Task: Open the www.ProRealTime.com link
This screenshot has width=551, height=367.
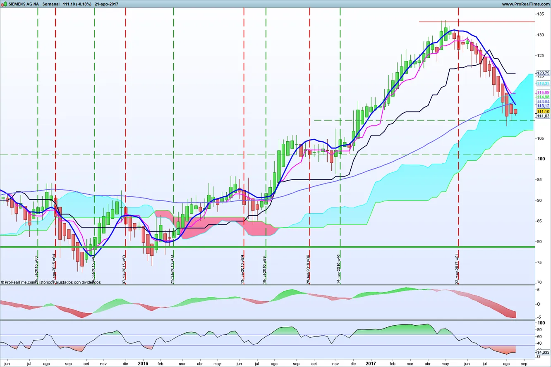Action: coord(525,4)
